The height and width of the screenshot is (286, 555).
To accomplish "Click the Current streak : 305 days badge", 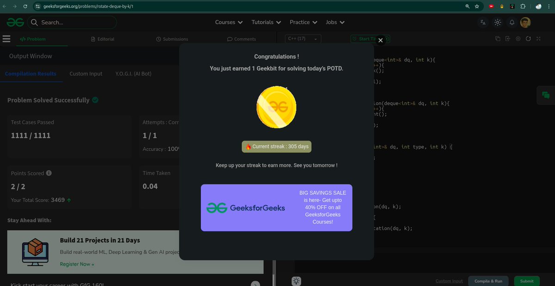I will [277, 146].
